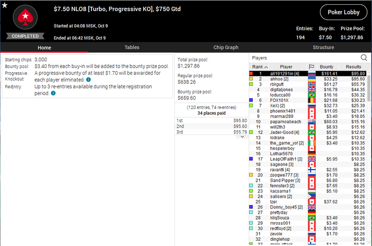Screen dimensions: 372x246
Task: Open the player search magnifier
Action: pyautogui.click(x=363, y=57)
